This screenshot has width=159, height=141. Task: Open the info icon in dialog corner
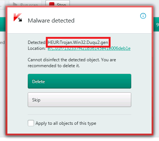143,16
